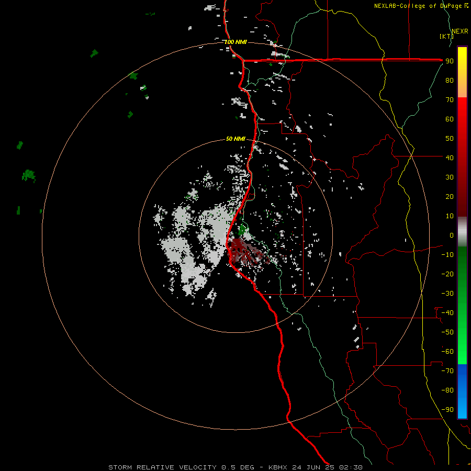471x471 pixels.
Task: Click the 80 value on velocity scale
Action: [x=450, y=80]
